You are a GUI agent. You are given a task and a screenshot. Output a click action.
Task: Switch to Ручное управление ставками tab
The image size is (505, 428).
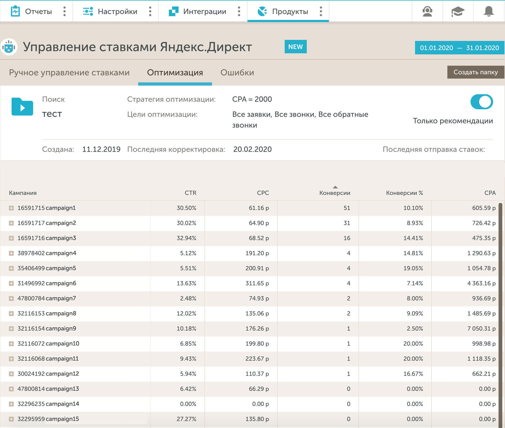[x=69, y=72]
